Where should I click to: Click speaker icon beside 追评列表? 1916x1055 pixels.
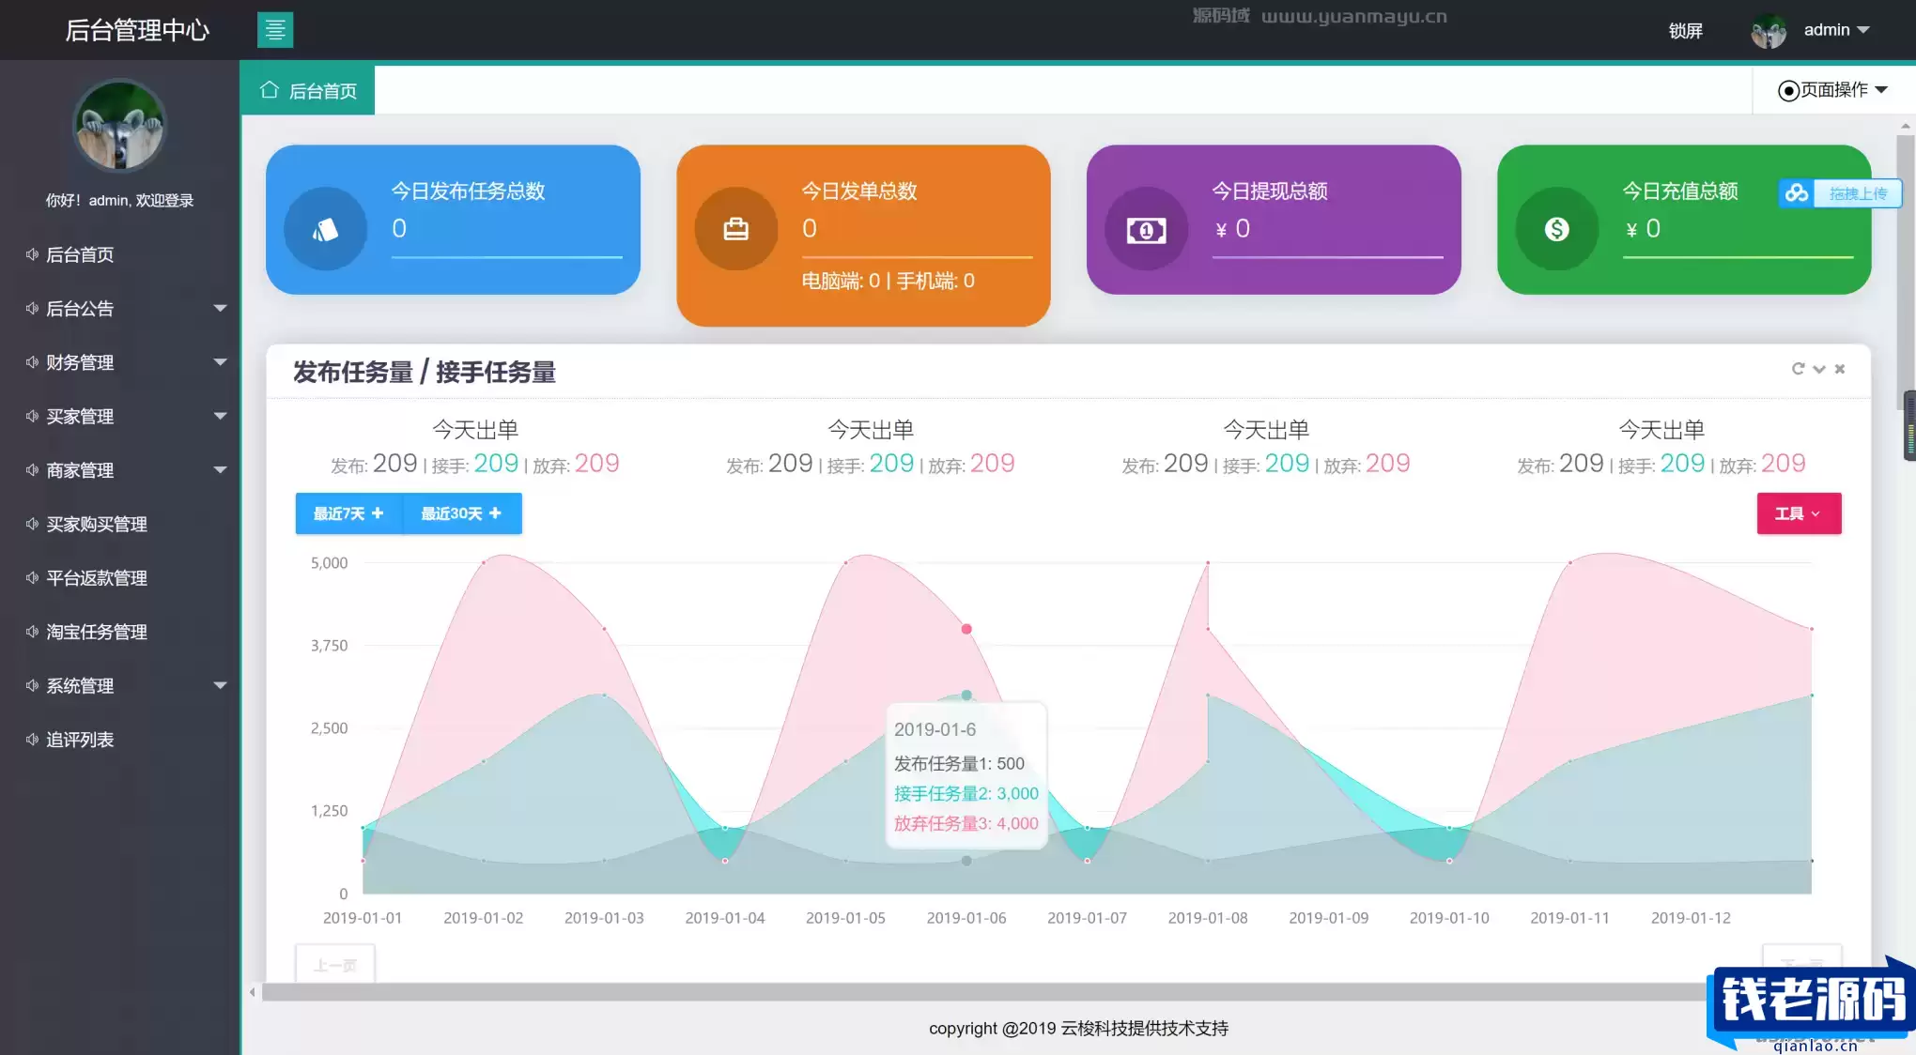tap(32, 740)
